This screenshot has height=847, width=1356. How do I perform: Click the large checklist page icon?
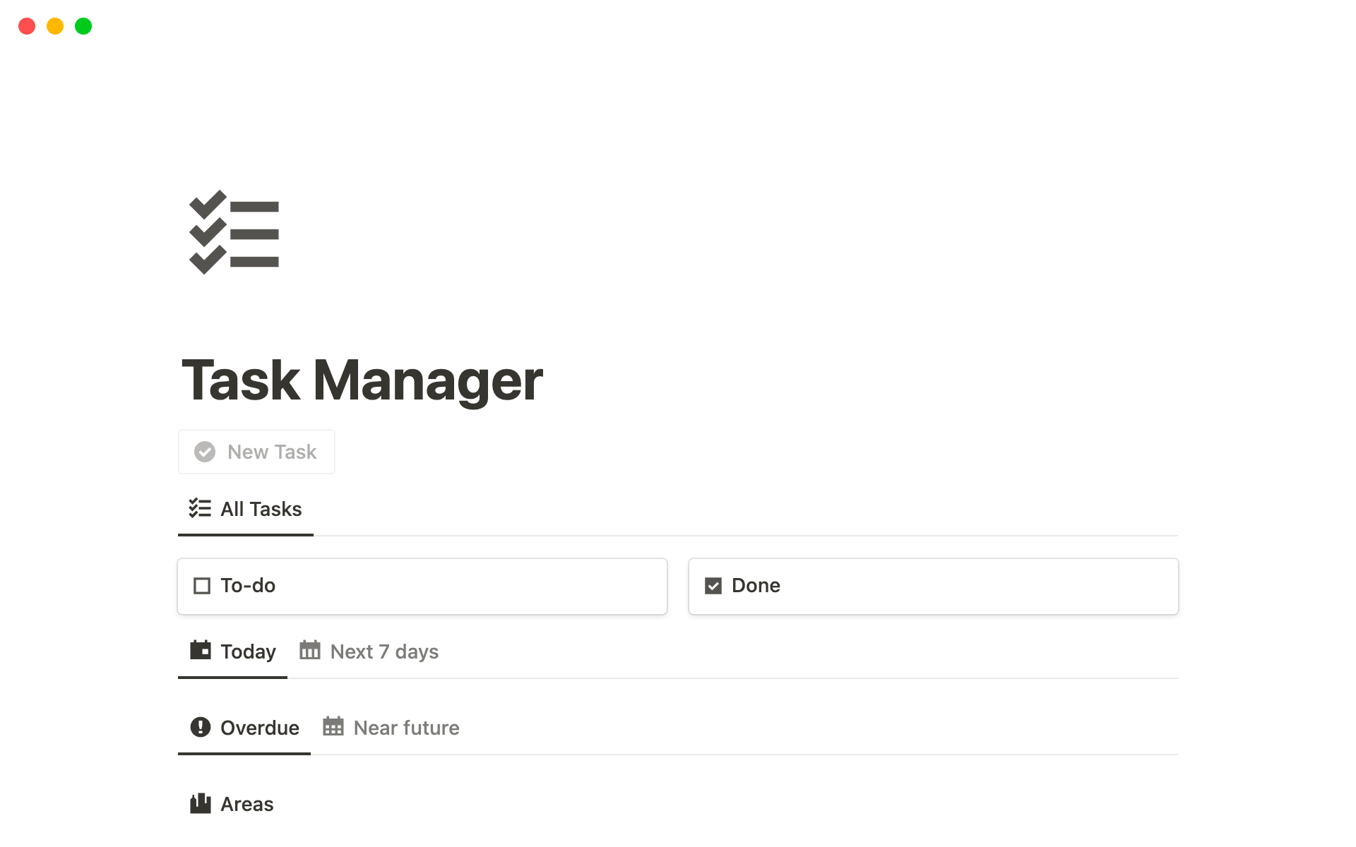234,232
